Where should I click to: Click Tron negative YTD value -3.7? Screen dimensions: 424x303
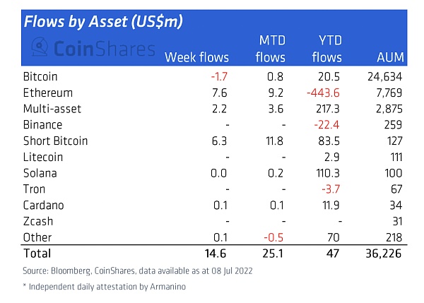(331, 189)
